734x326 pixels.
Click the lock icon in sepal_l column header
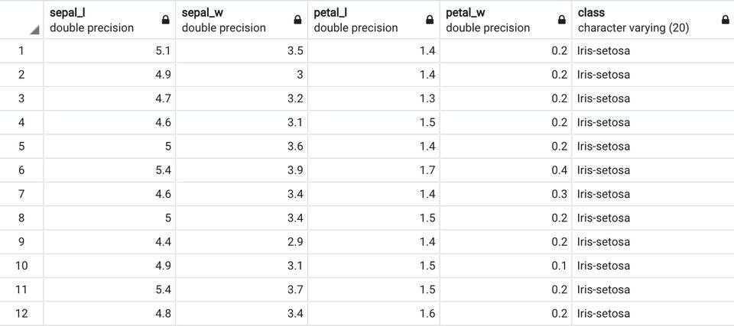(x=166, y=21)
